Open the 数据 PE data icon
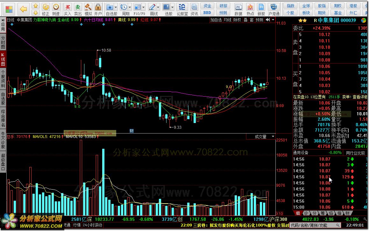This screenshot has width=370, height=231. 238,9
